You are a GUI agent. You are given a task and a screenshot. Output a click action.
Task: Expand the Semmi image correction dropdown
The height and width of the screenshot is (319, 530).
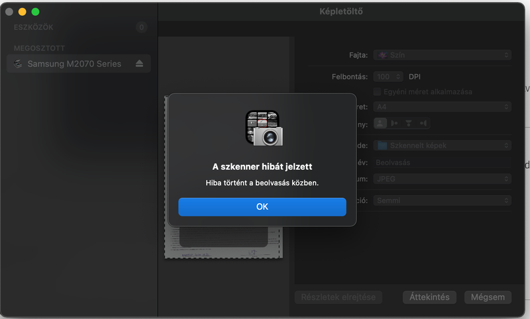(442, 200)
